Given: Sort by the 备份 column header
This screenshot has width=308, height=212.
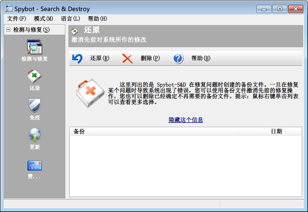Looking at the screenshot, I should [153, 131].
